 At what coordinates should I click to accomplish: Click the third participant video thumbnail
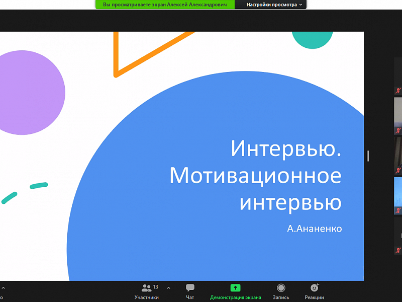(397, 154)
